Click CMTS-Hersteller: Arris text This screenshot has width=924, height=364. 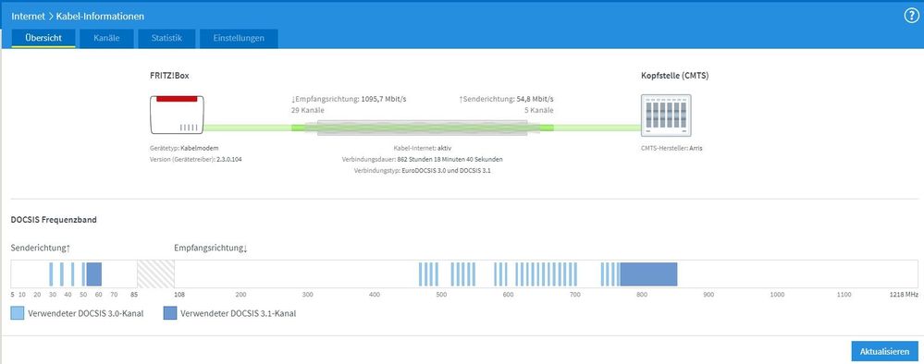(671, 149)
